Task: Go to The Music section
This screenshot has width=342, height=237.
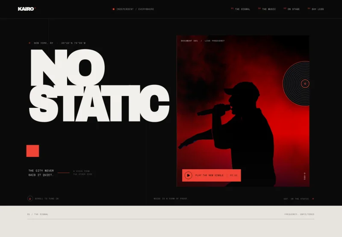Action: tap(267, 9)
